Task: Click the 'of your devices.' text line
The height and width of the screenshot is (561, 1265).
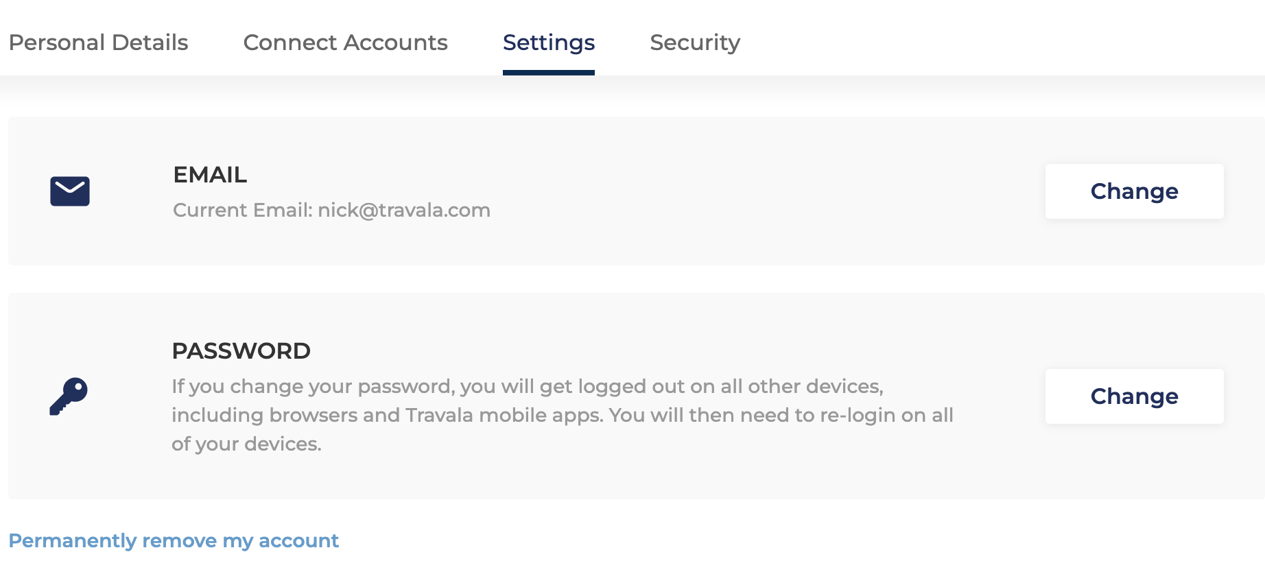Action: point(246,444)
